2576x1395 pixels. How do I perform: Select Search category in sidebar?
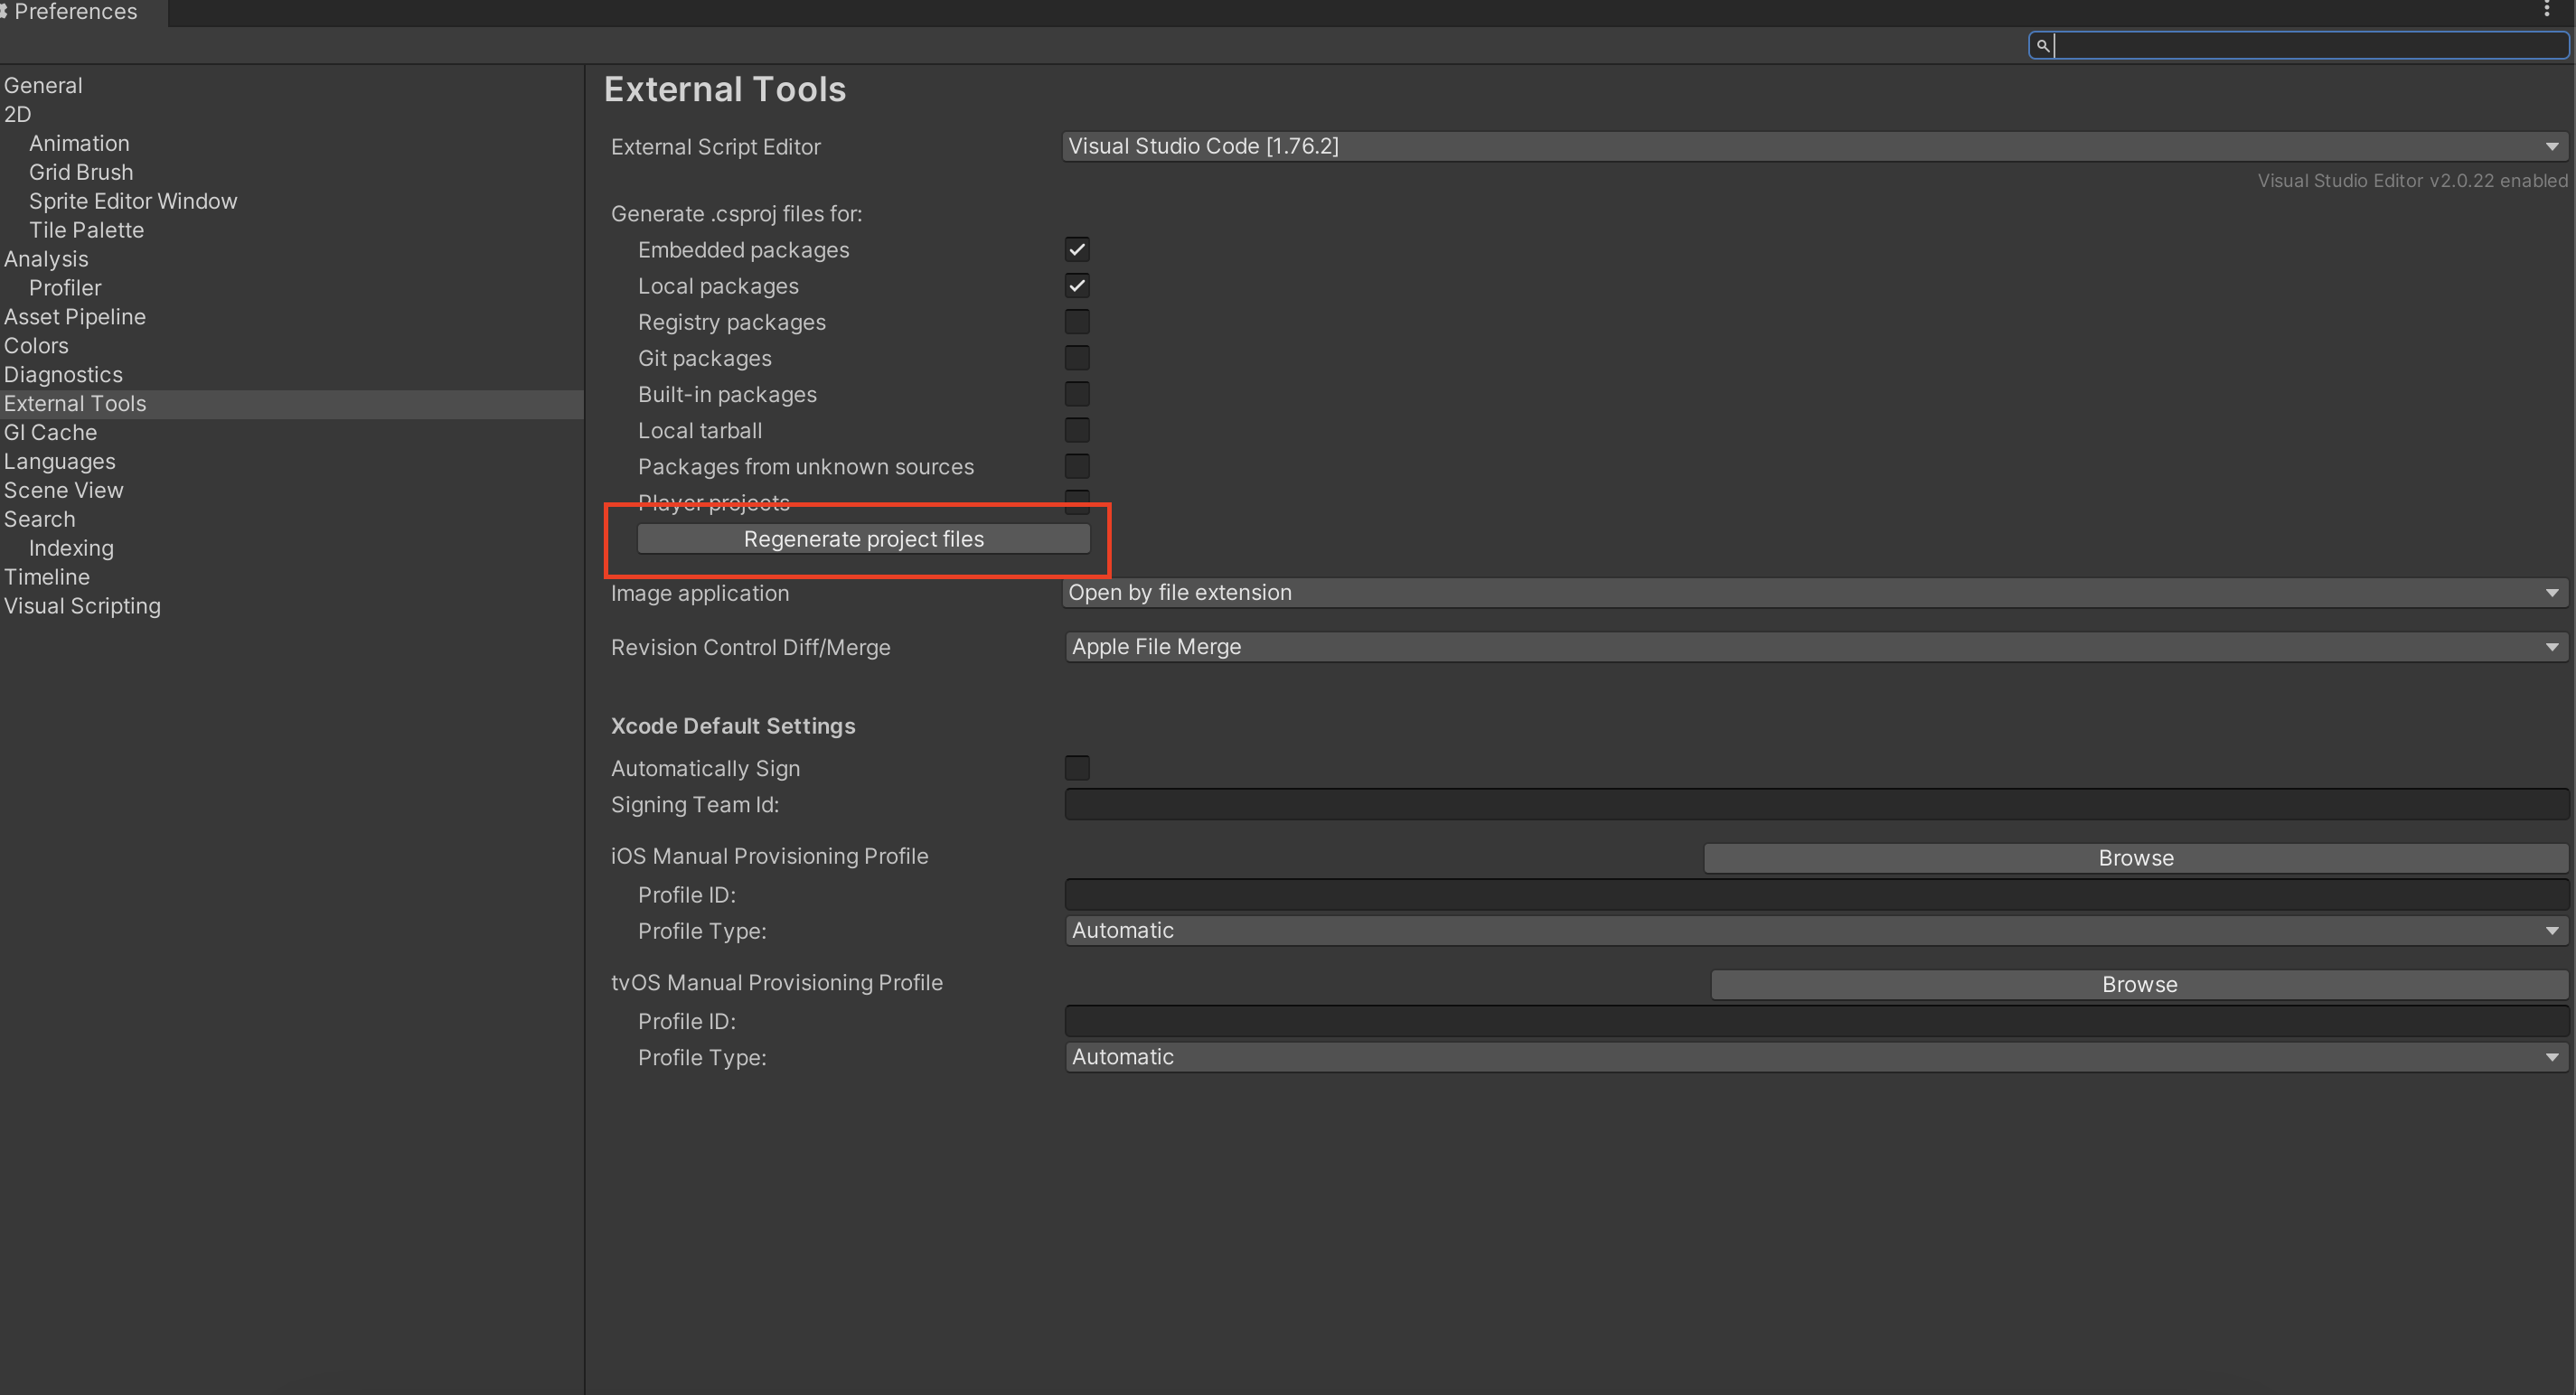[x=39, y=520]
